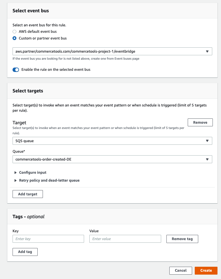Cancel the rule creation
Viewport: 221px width, 279px height.
click(x=180, y=271)
